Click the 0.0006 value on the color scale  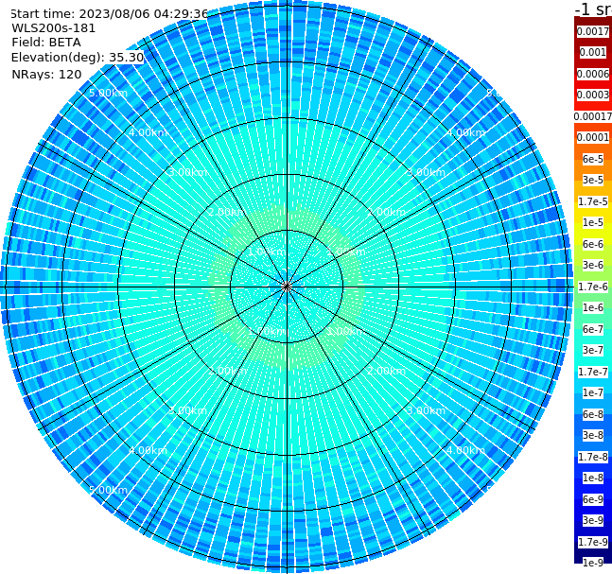pos(593,74)
